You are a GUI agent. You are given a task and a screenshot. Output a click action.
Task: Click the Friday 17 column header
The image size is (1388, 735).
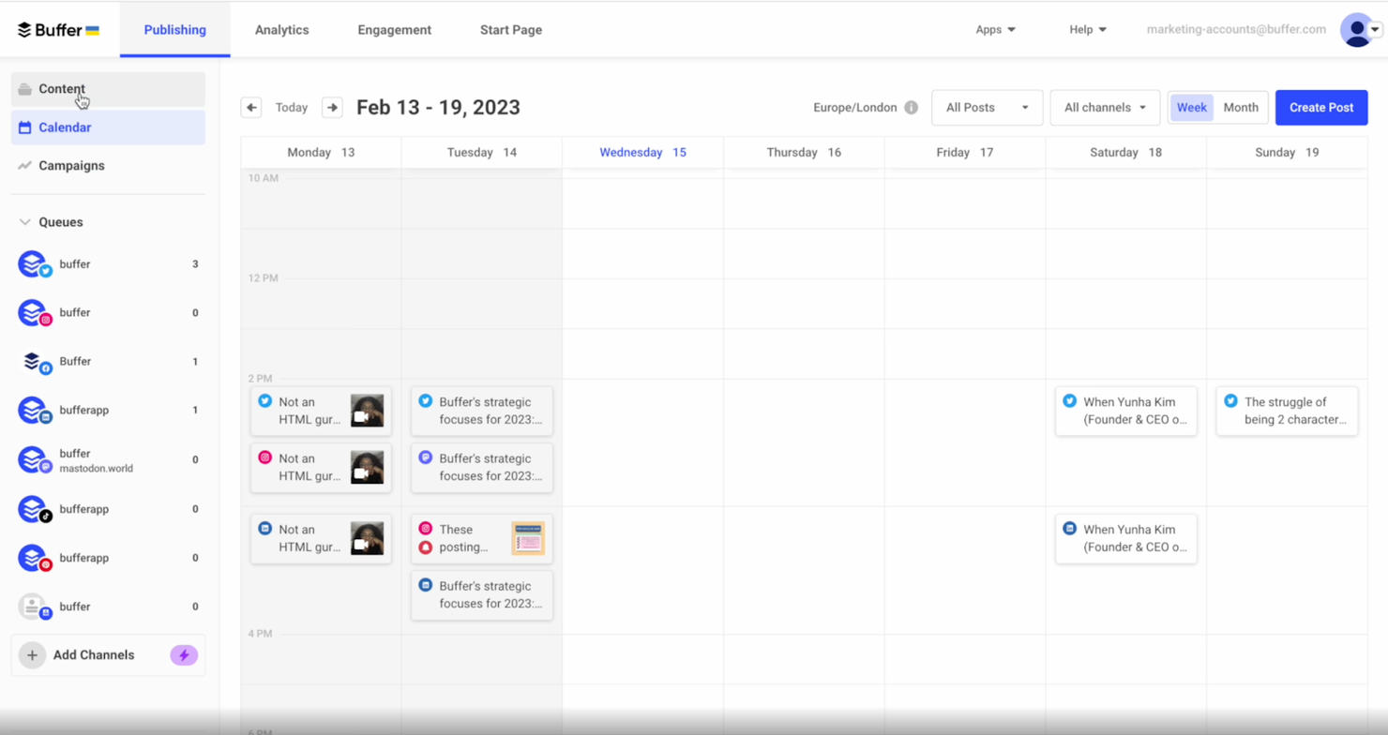point(965,152)
